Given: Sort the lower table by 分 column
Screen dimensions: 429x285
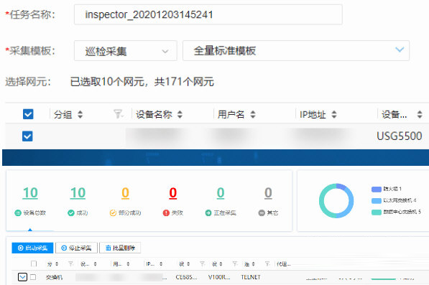Looking at the screenshot, I should pos(57,264).
